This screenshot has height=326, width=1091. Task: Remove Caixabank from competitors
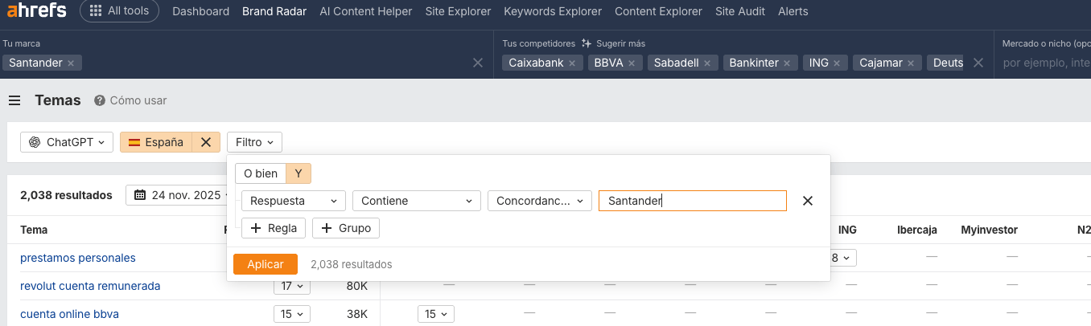pyautogui.click(x=572, y=63)
